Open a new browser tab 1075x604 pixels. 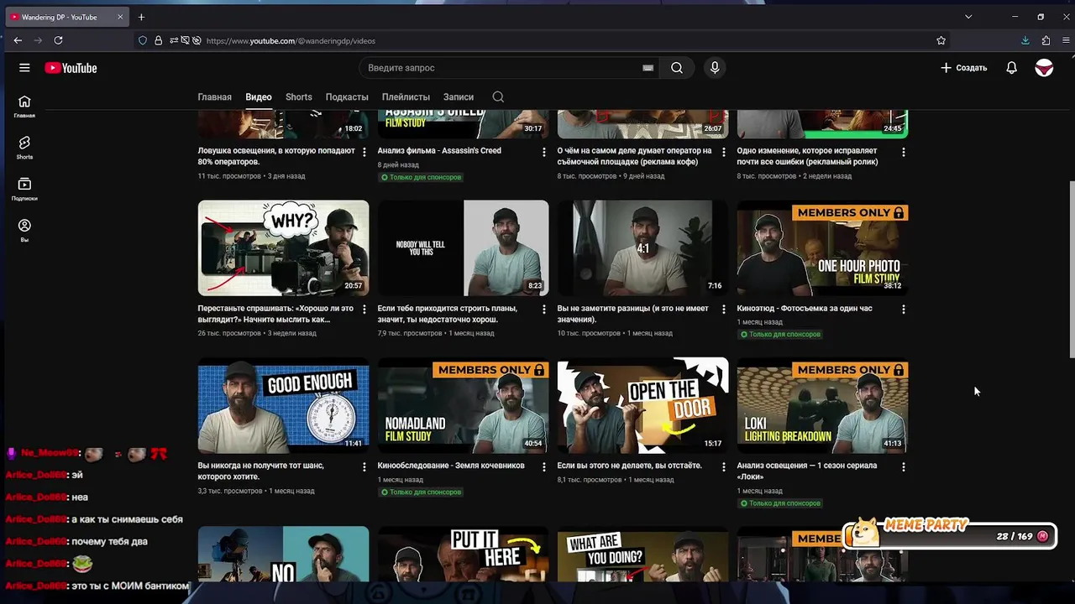click(x=141, y=17)
